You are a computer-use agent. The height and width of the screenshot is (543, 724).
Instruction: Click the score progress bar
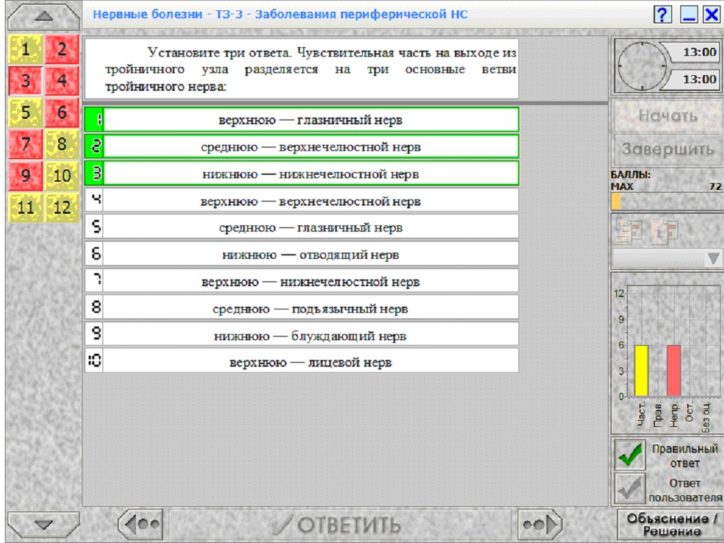[667, 201]
